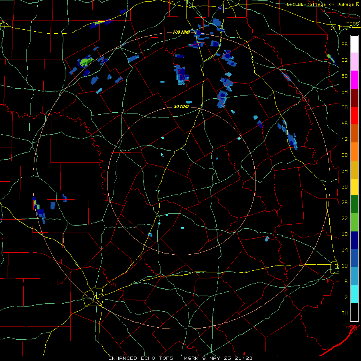
Task: Click the legend value '30'
Action: click(345, 187)
